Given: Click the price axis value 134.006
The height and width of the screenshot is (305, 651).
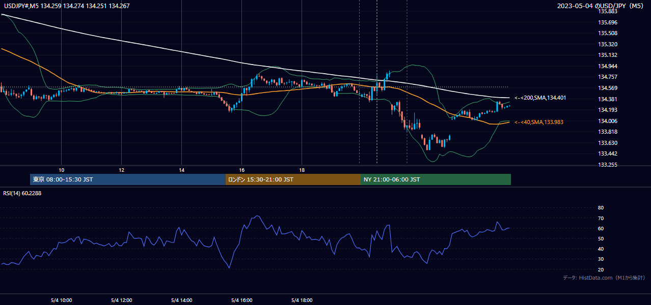Looking at the screenshot, I should click(x=608, y=121).
